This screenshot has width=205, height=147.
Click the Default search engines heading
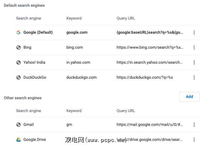click(24, 6)
